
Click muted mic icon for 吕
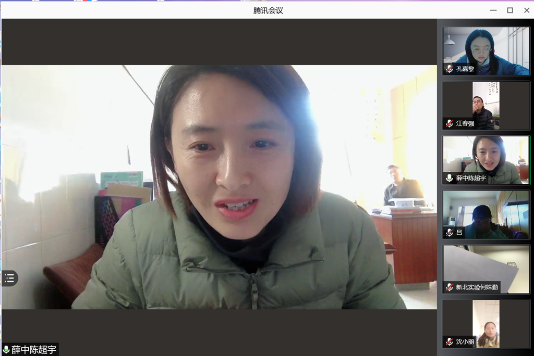(450, 232)
